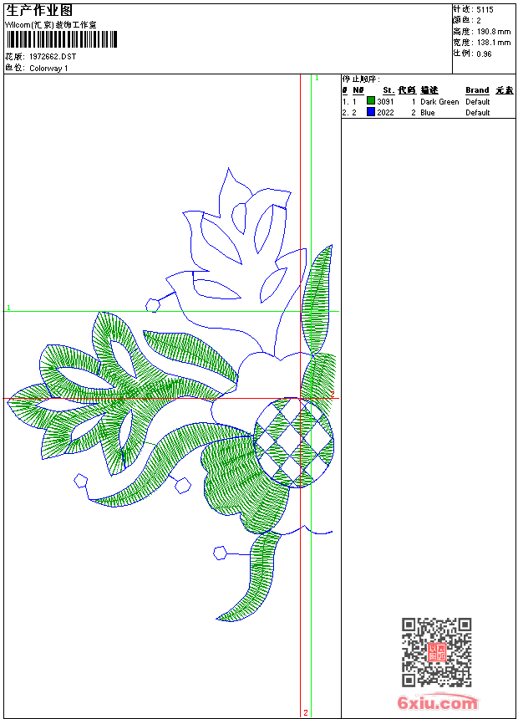518x719 pixels.
Task: Click the 停止顺序 stop sequence heading
Action: (x=361, y=79)
